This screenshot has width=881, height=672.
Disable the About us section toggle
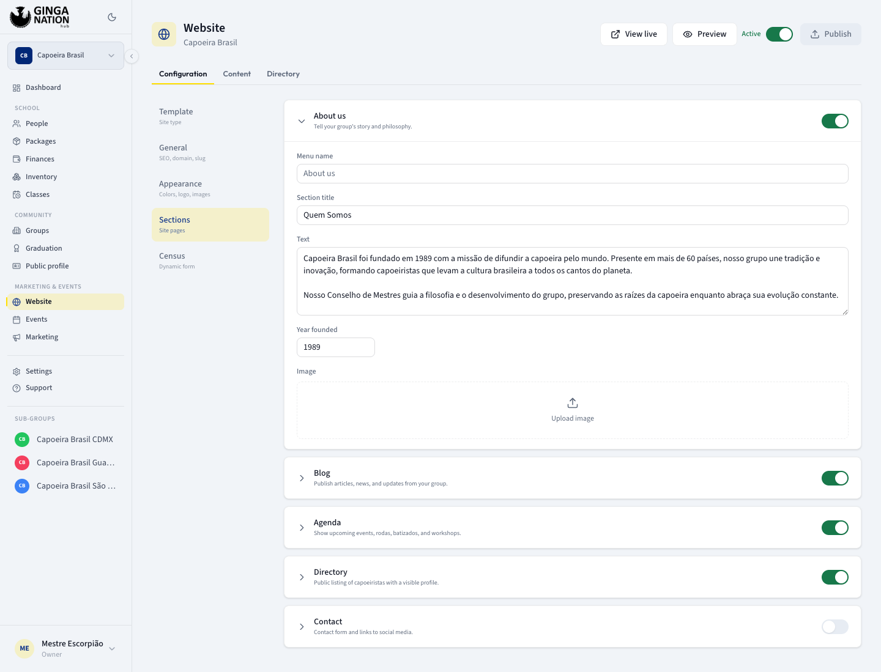[835, 121]
